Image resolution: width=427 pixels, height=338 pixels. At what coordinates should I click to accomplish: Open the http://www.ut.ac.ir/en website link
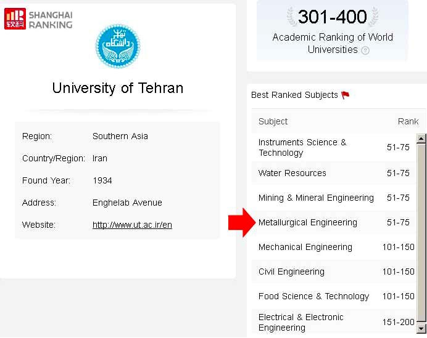(132, 225)
